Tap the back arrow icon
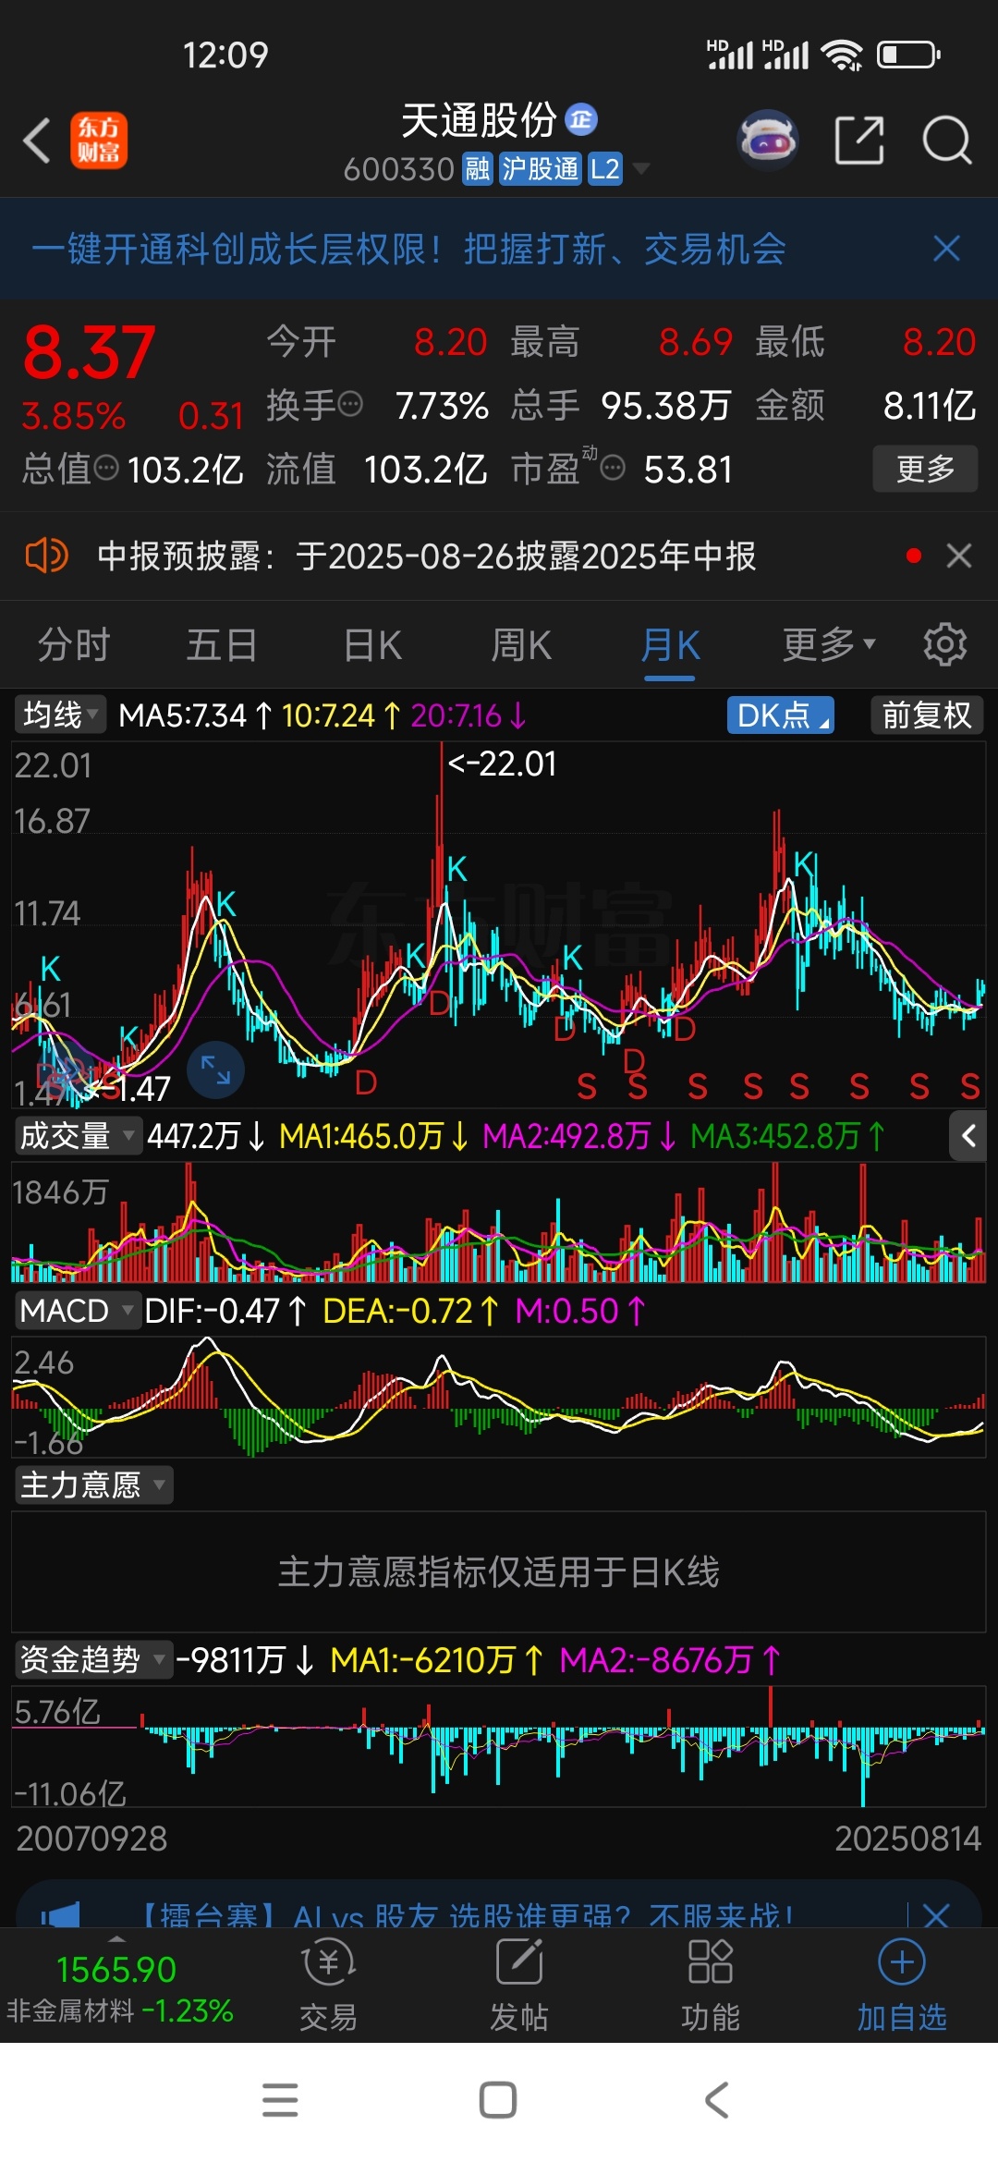The image size is (998, 2163). pyautogui.click(x=37, y=141)
